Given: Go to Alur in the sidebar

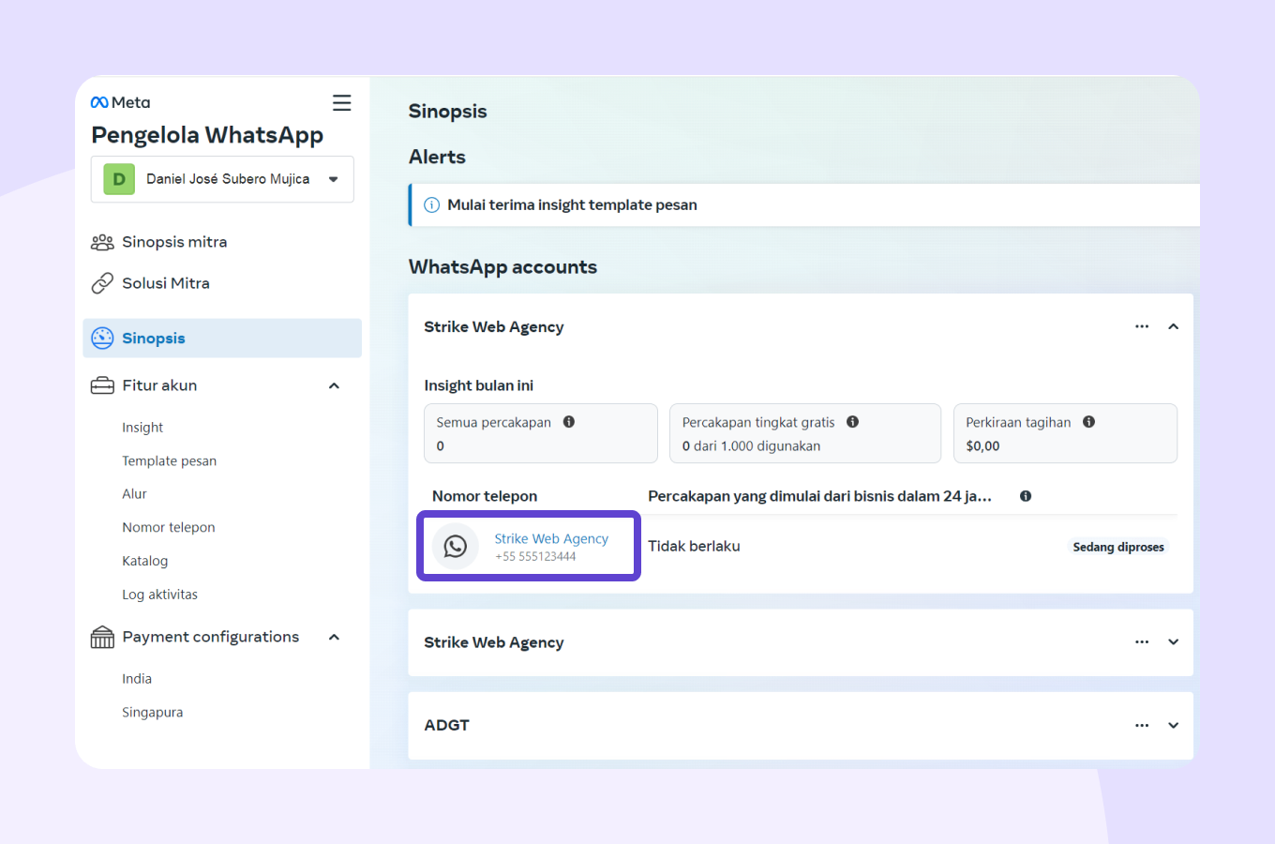Looking at the screenshot, I should [x=134, y=494].
